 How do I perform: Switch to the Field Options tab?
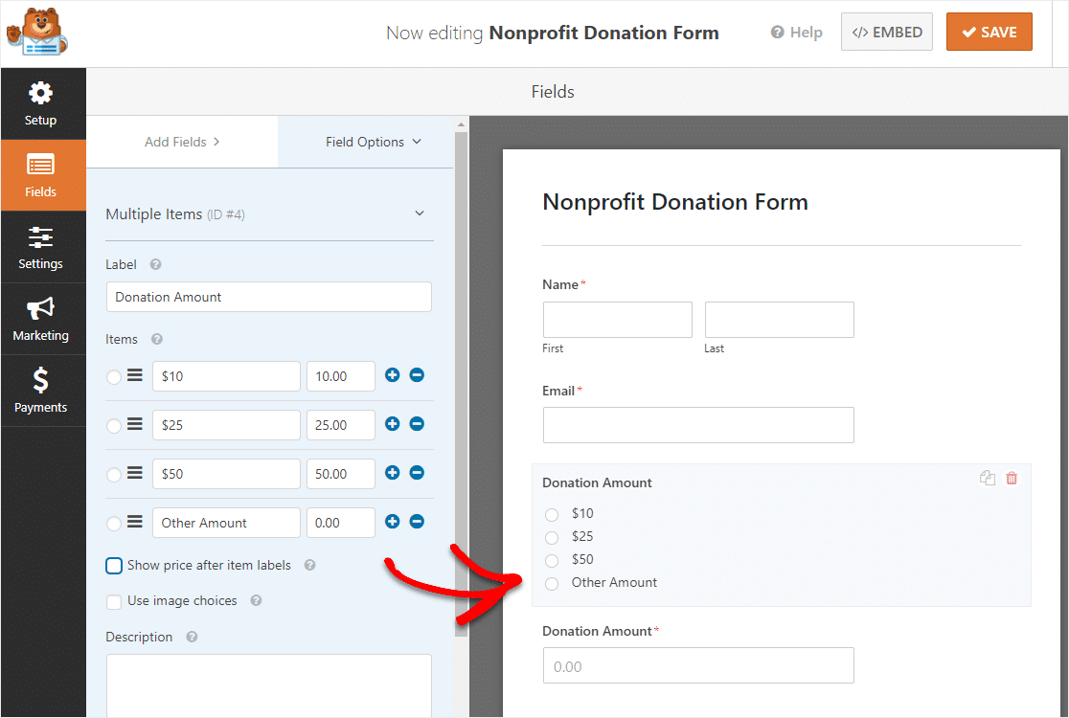pos(365,142)
